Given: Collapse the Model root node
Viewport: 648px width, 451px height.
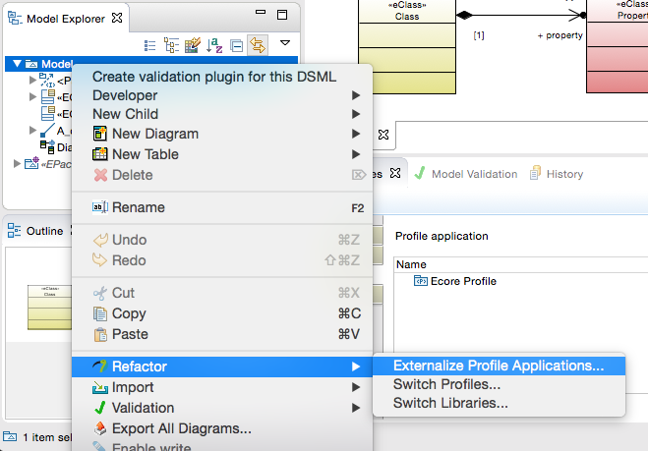Looking at the screenshot, I should point(17,64).
